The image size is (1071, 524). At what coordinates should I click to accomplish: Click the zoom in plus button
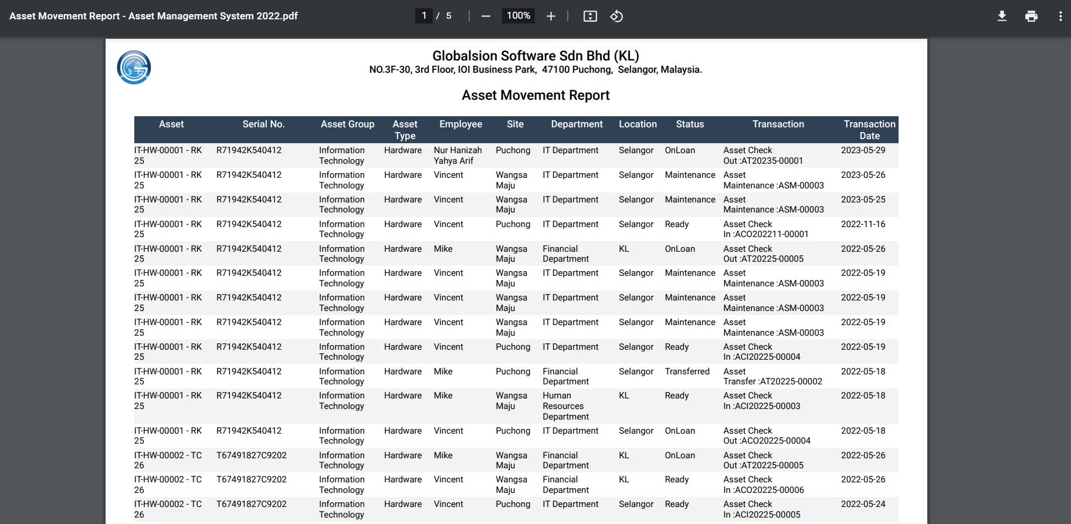coord(551,16)
